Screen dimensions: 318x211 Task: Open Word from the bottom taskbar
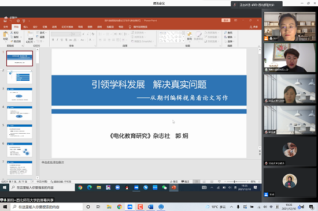pos(150,207)
